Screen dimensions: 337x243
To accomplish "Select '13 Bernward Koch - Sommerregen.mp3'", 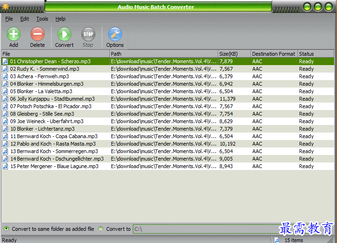I will click(x=168, y=151).
